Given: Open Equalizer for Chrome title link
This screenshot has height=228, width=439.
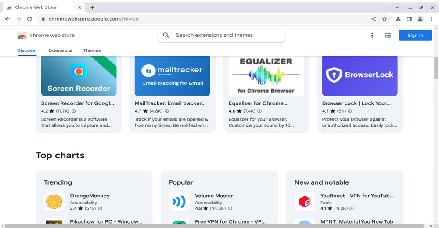Looking at the screenshot, I should (x=258, y=103).
